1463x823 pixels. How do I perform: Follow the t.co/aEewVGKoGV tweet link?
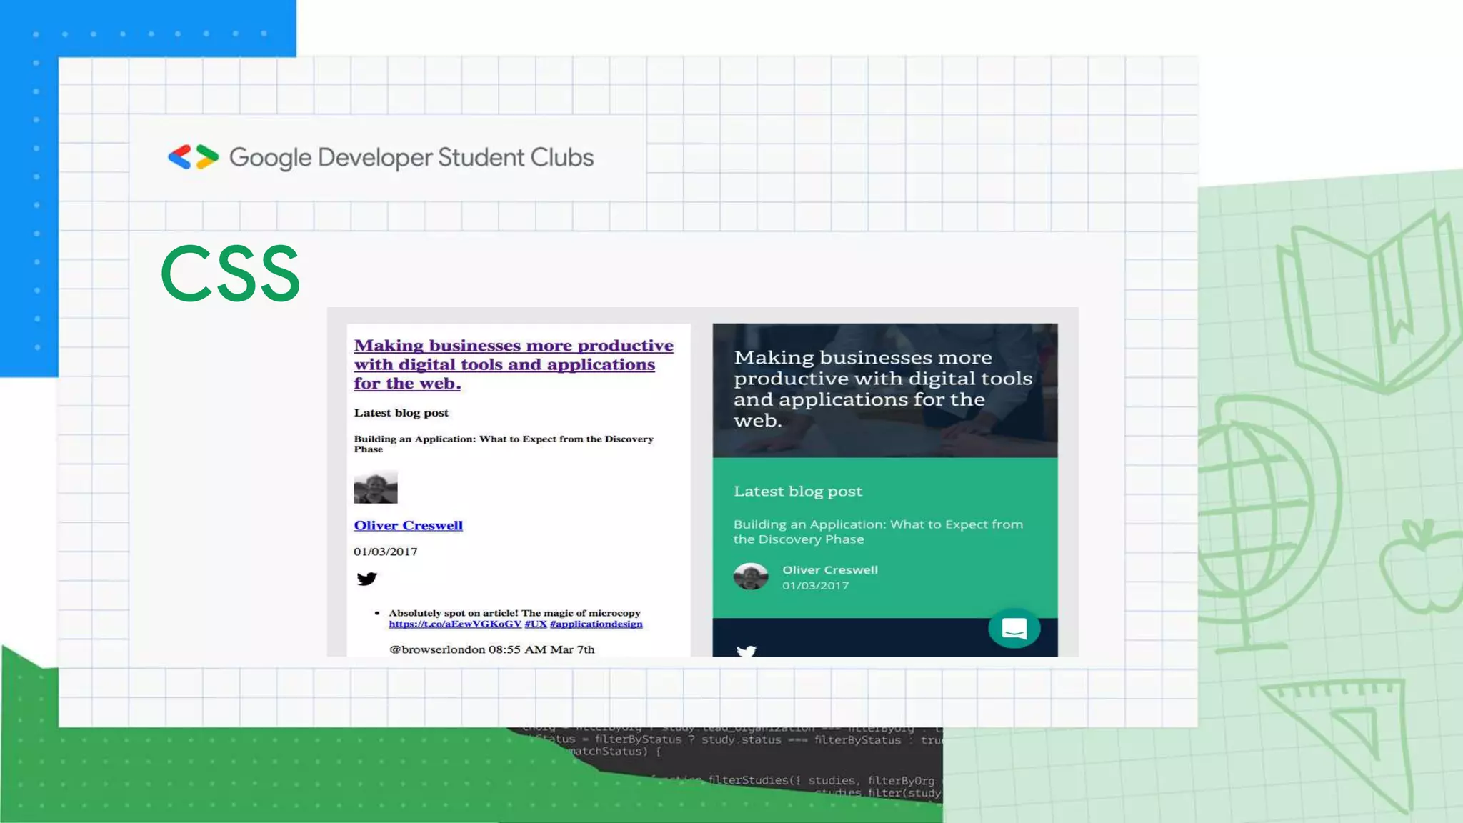(x=455, y=624)
